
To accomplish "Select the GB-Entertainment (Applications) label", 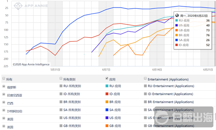I will coord(171,126).
